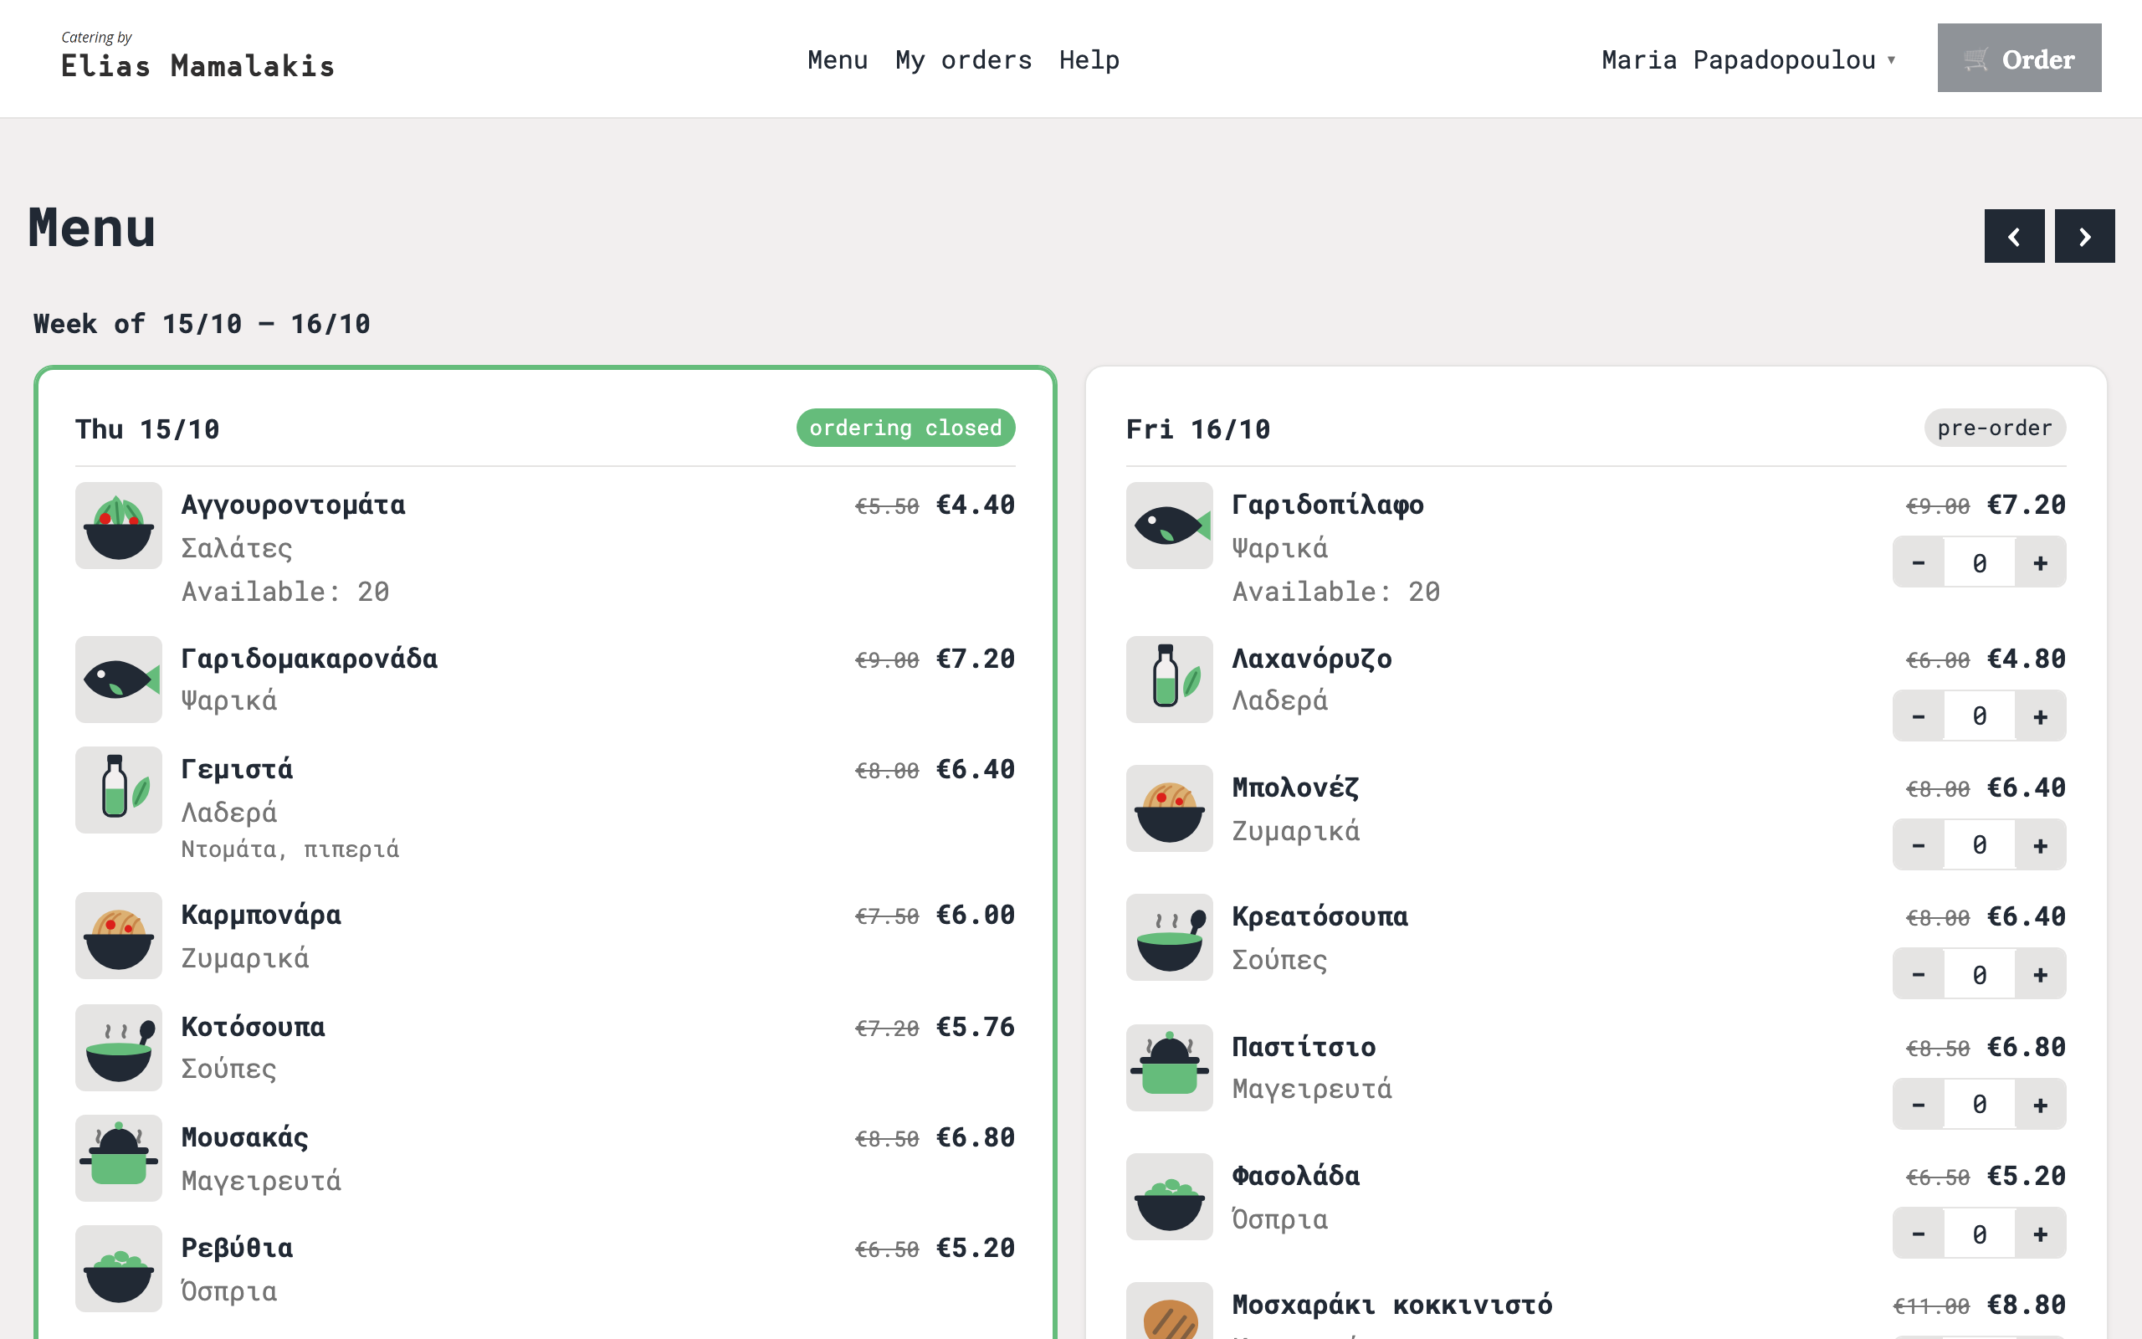2142x1339 pixels.
Task: Increase quantity of Γαριδοπίλαφο with plus
Action: point(2040,562)
